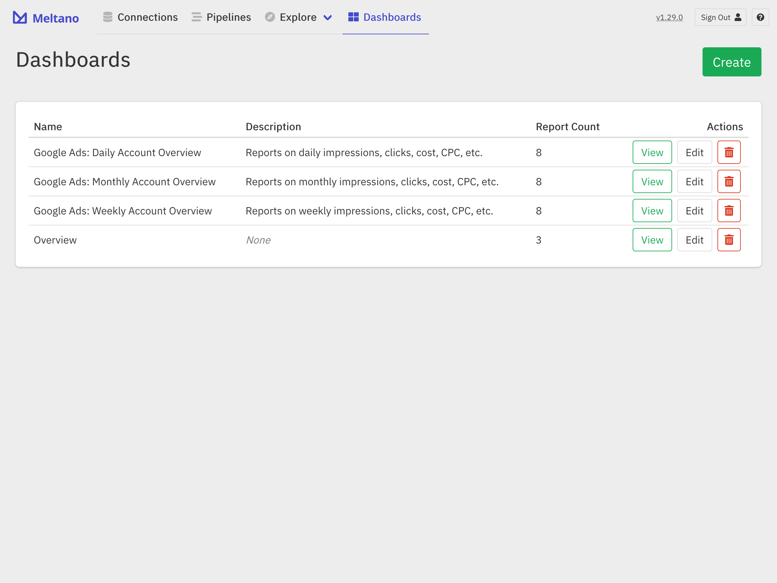Edit the Overview dashboard

(694, 240)
